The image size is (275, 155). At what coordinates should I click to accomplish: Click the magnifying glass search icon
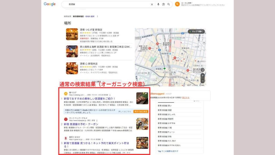169,4
